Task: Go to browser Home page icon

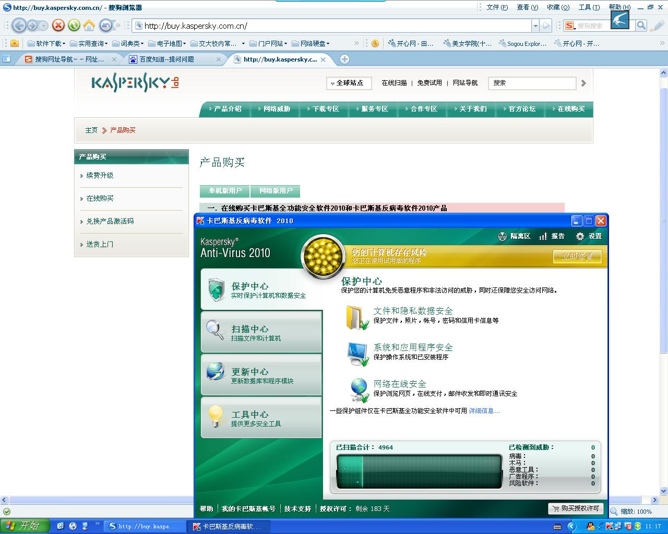Action: tap(89, 25)
